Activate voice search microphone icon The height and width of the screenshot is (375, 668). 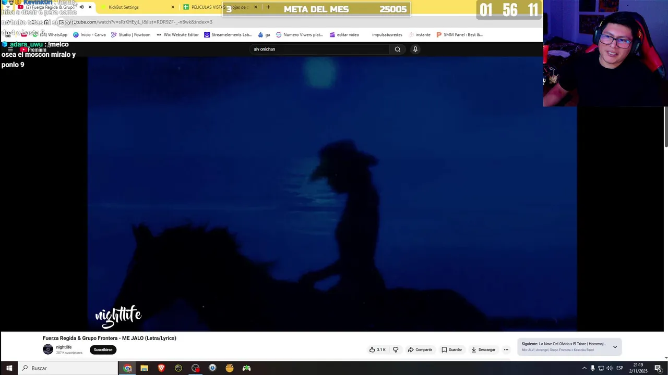click(415, 49)
